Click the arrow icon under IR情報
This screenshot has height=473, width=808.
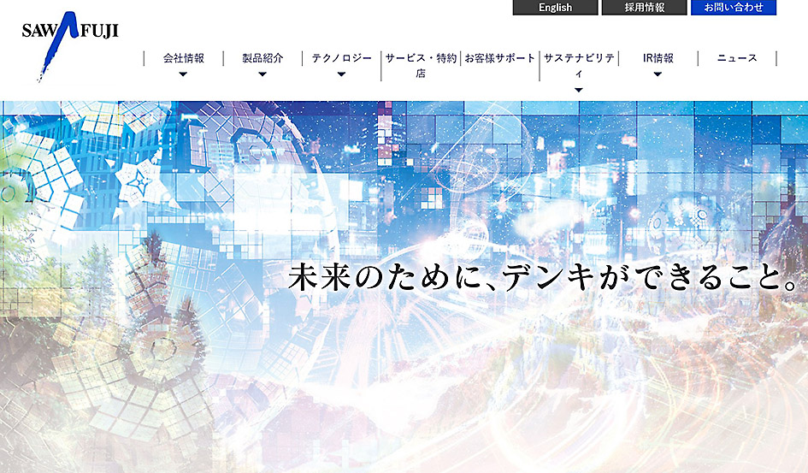pos(658,74)
